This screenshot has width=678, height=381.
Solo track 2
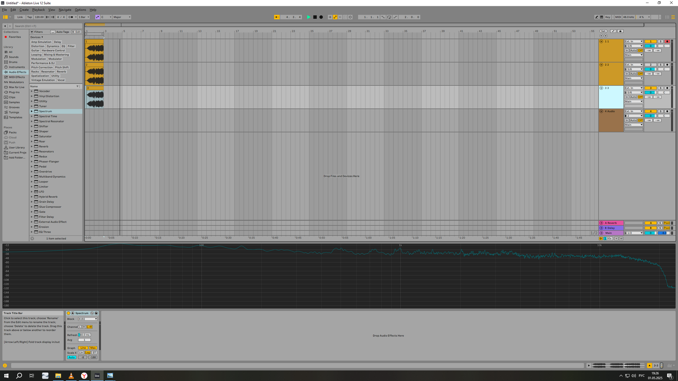(660, 65)
